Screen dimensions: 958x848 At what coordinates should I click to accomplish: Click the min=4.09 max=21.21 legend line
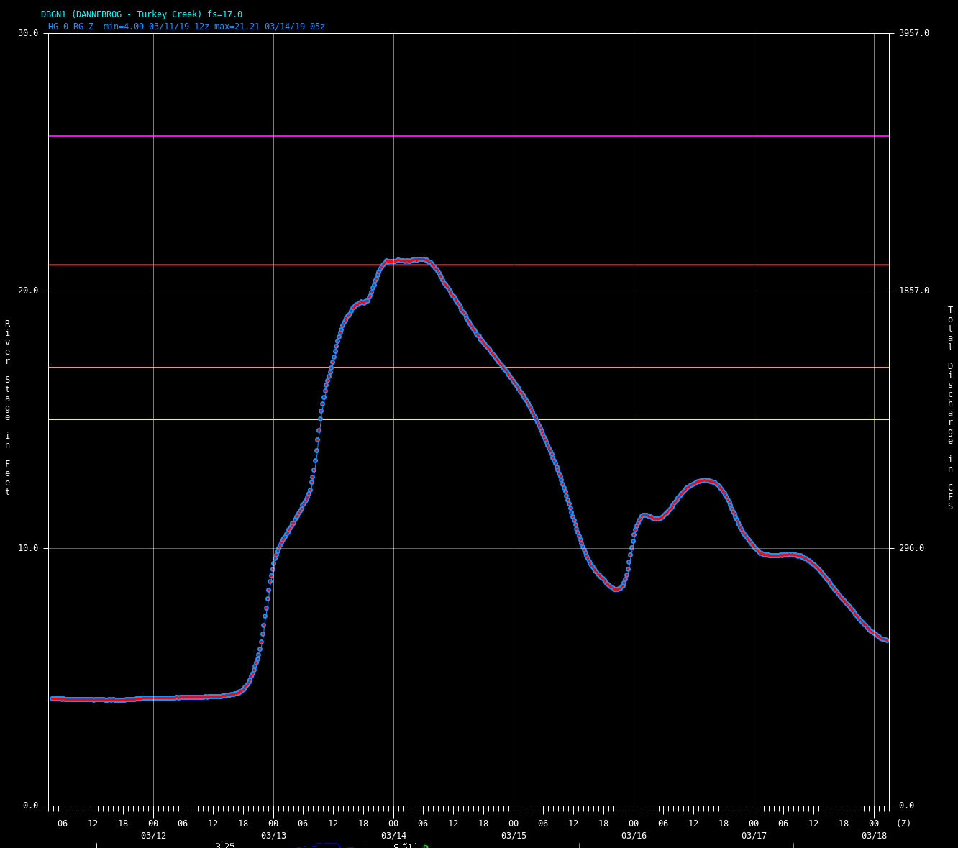(186, 27)
